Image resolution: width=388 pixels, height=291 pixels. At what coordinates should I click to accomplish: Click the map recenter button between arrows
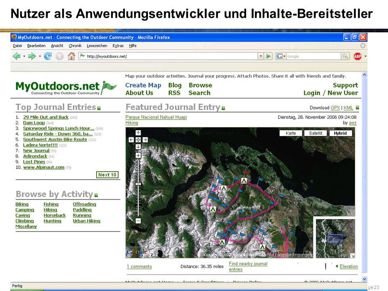coord(138,140)
